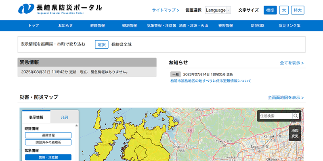
Task: Open the お知らせ menu item
Action: (65, 26)
